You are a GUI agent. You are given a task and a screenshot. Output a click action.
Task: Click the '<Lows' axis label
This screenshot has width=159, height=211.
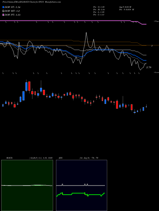(x=156, y=72)
